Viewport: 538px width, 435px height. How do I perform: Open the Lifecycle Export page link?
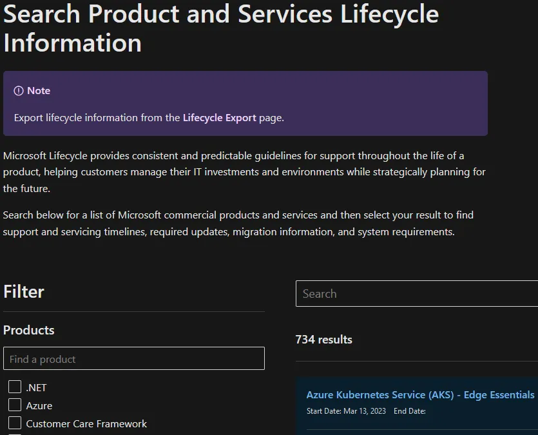tap(219, 118)
